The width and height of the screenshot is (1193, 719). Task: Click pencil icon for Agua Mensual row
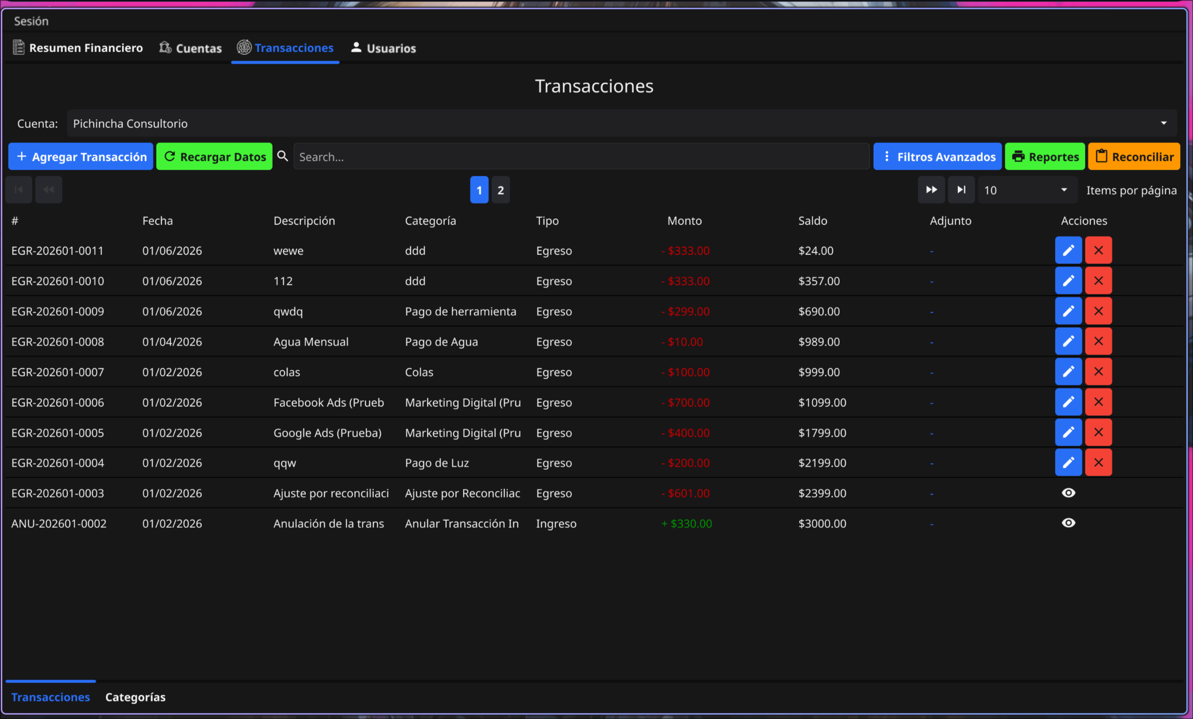pyautogui.click(x=1068, y=342)
